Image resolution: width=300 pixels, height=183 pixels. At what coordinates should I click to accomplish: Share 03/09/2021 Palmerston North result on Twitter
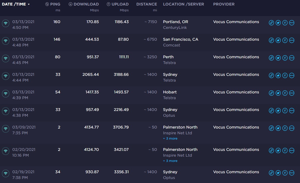coord(278,128)
